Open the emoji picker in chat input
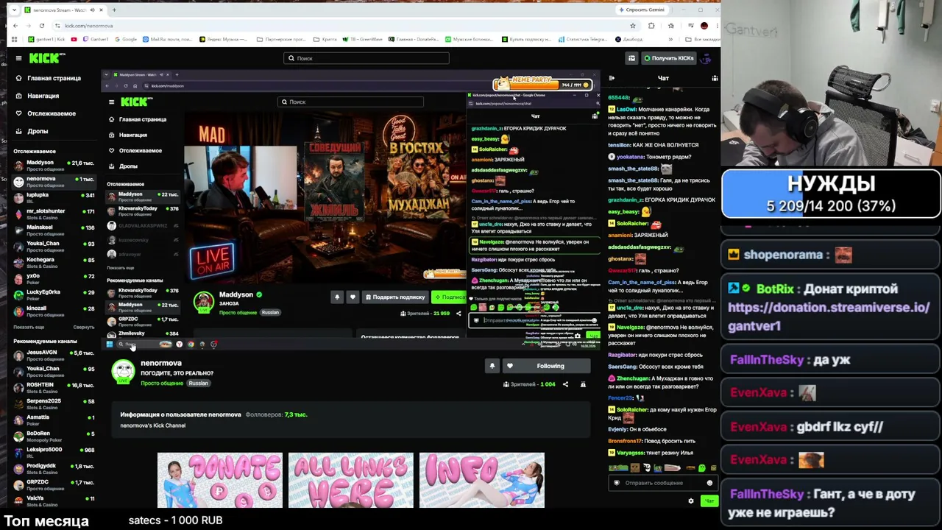942x530 pixels. [x=709, y=483]
